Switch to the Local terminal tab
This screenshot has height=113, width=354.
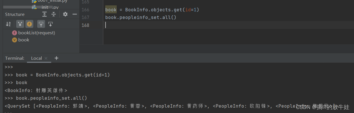pyautogui.click(x=36, y=58)
